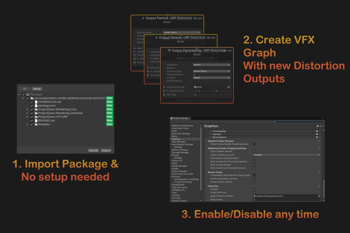Open the Shader Variant Log Level dropdown
The width and height of the screenshot is (350, 233).
pyautogui.click(x=287, y=155)
